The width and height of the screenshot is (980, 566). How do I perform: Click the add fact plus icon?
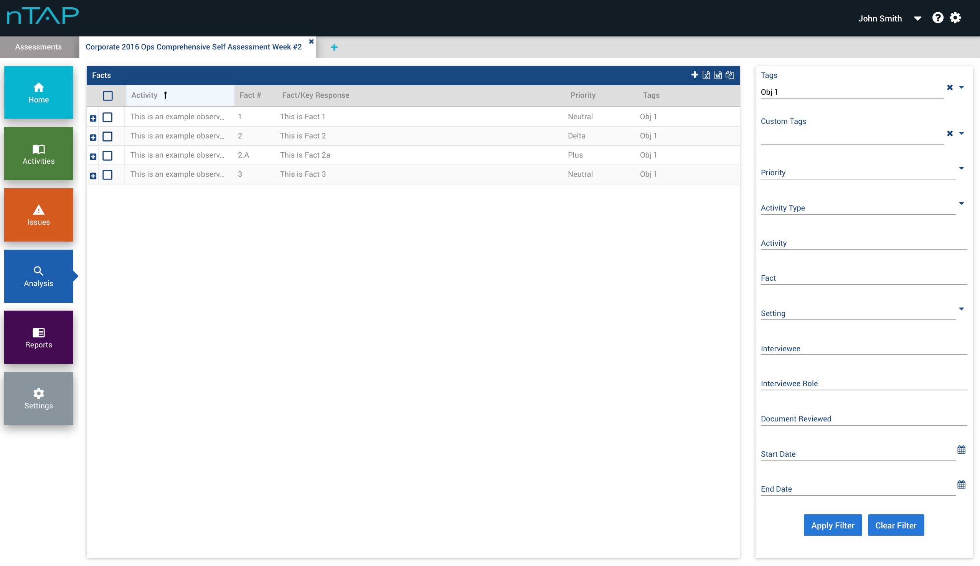click(694, 75)
